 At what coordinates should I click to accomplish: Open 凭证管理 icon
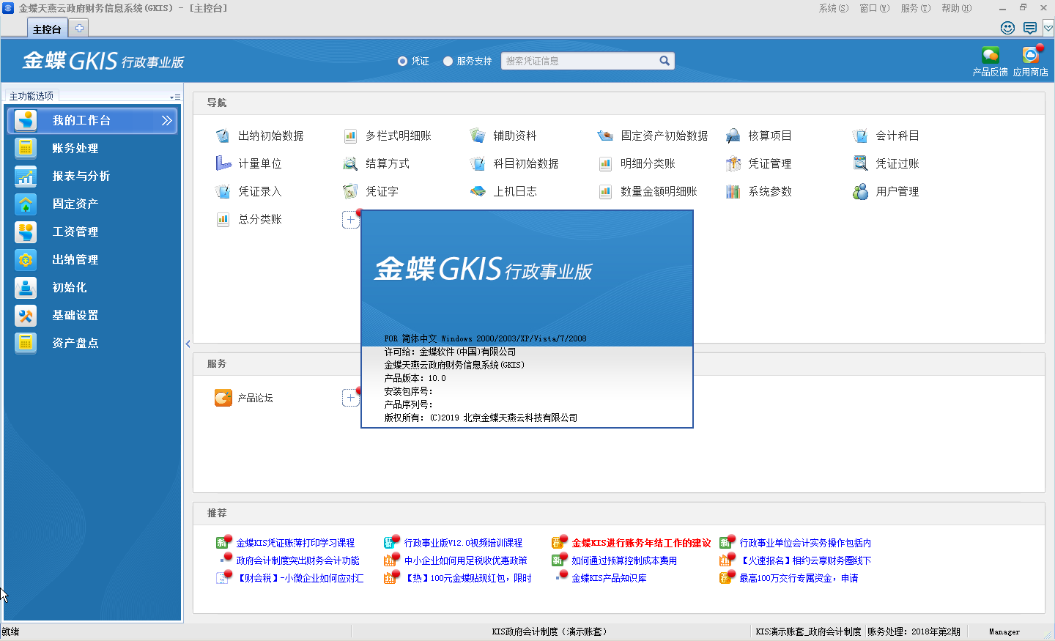point(733,163)
